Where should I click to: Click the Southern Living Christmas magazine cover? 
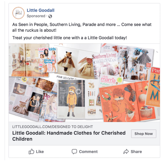coord(105,65)
